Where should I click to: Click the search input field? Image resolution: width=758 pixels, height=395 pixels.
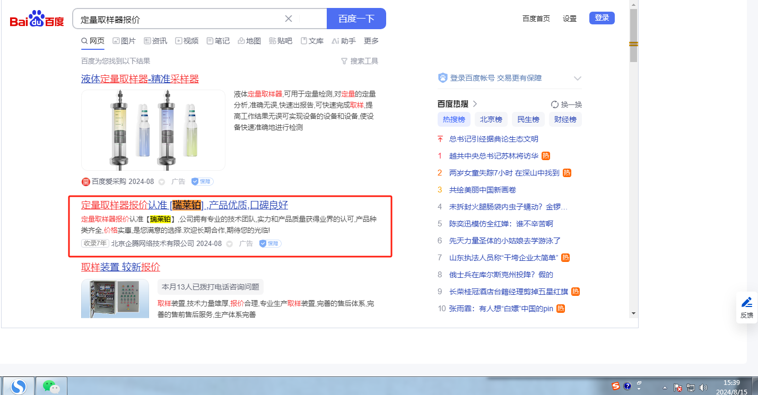(180, 19)
